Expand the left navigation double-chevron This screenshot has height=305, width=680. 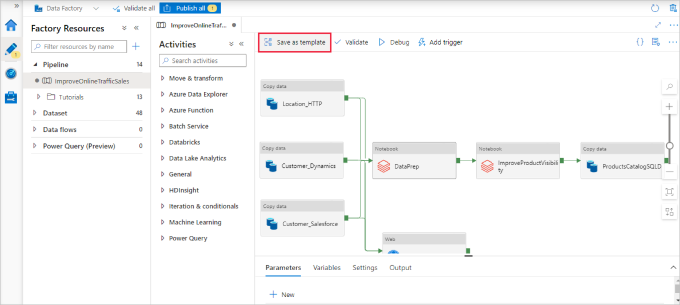(17, 6)
